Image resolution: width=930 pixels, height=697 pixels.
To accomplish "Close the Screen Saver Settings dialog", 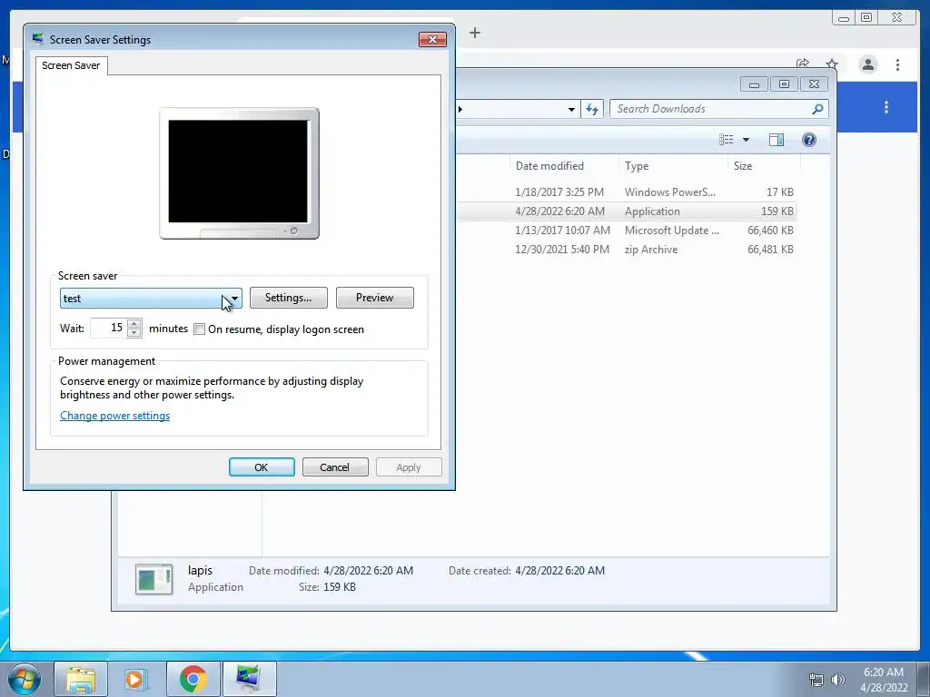I will (x=432, y=40).
